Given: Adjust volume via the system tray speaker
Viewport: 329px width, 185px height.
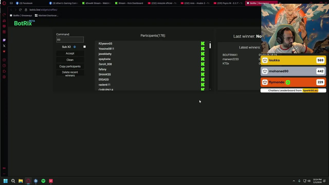Looking at the screenshot, I should coord(309,181).
